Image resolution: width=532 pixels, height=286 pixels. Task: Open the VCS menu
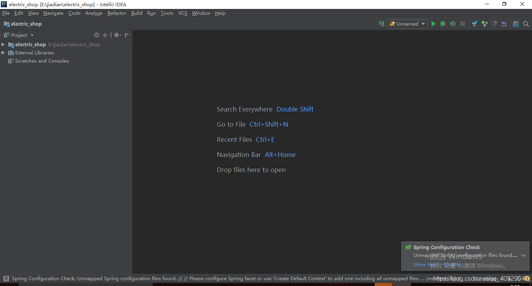[x=183, y=13]
